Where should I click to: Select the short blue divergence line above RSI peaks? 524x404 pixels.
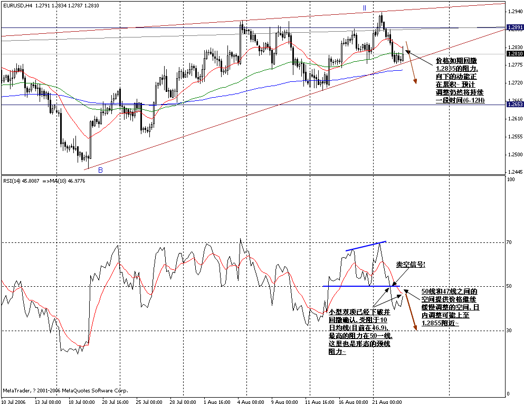tap(366, 246)
